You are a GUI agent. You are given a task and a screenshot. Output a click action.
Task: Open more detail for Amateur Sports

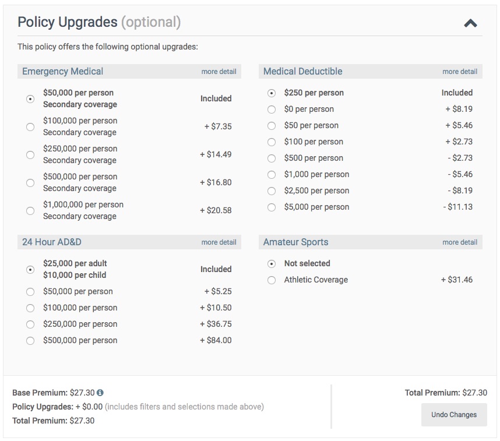(460, 242)
